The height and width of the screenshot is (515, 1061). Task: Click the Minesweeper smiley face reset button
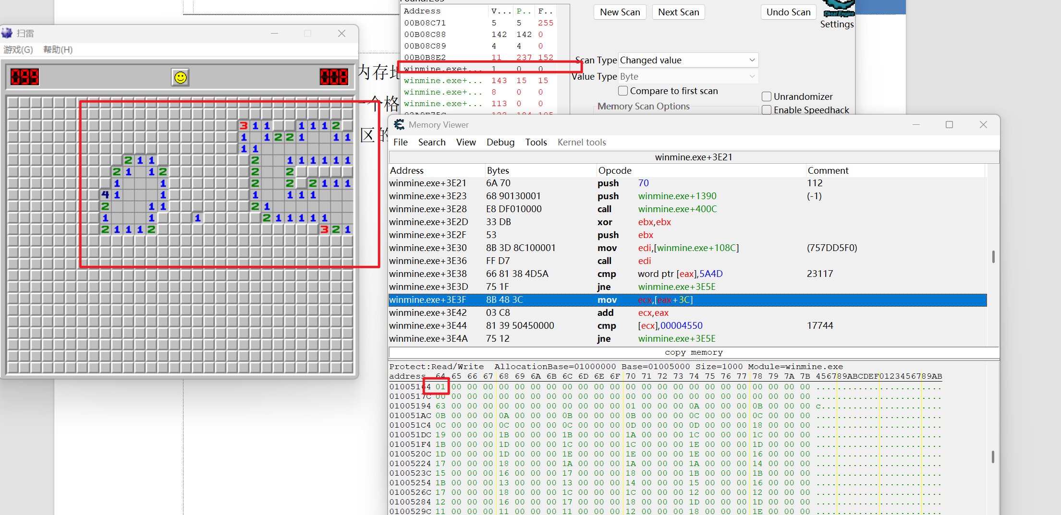pos(180,77)
